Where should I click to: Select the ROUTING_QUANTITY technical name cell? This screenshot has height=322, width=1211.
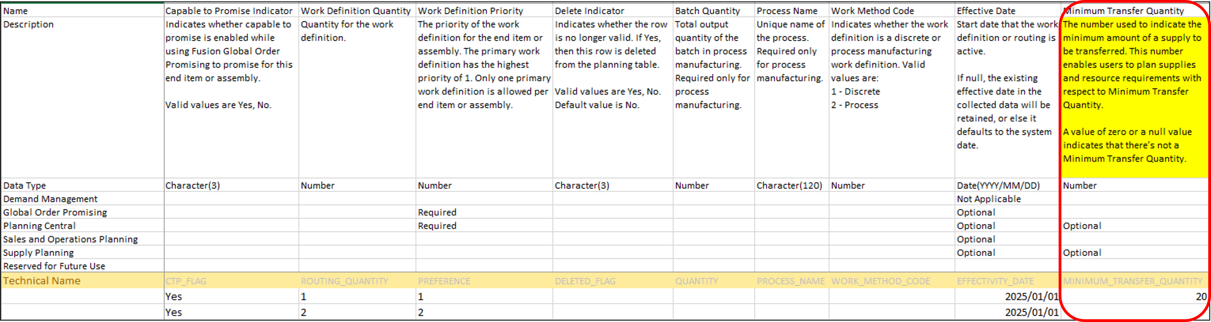coord(344,281)
